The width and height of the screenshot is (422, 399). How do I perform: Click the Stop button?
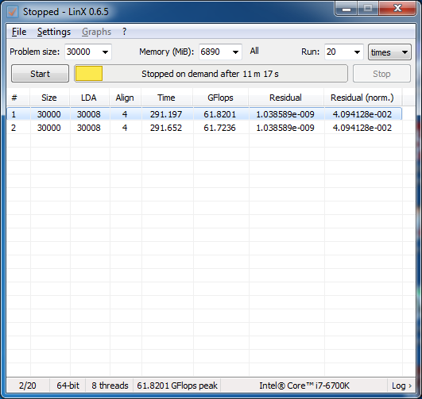381,74
